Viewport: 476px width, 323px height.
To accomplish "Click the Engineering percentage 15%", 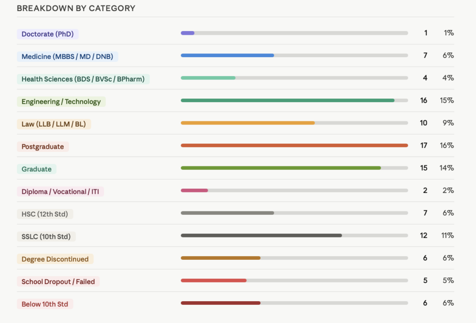I will tap(447, 100).
